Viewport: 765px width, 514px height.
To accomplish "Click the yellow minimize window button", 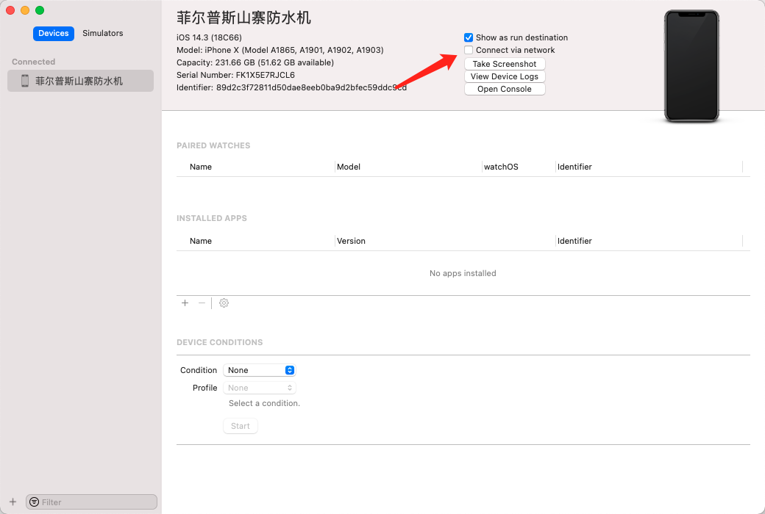I will point(25,10).
